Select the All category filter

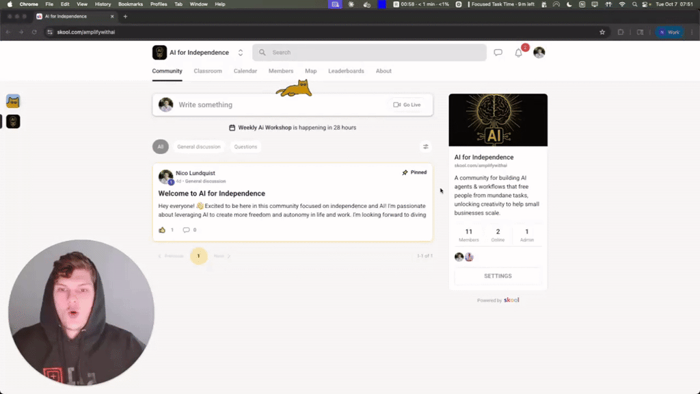click(160, 146)
